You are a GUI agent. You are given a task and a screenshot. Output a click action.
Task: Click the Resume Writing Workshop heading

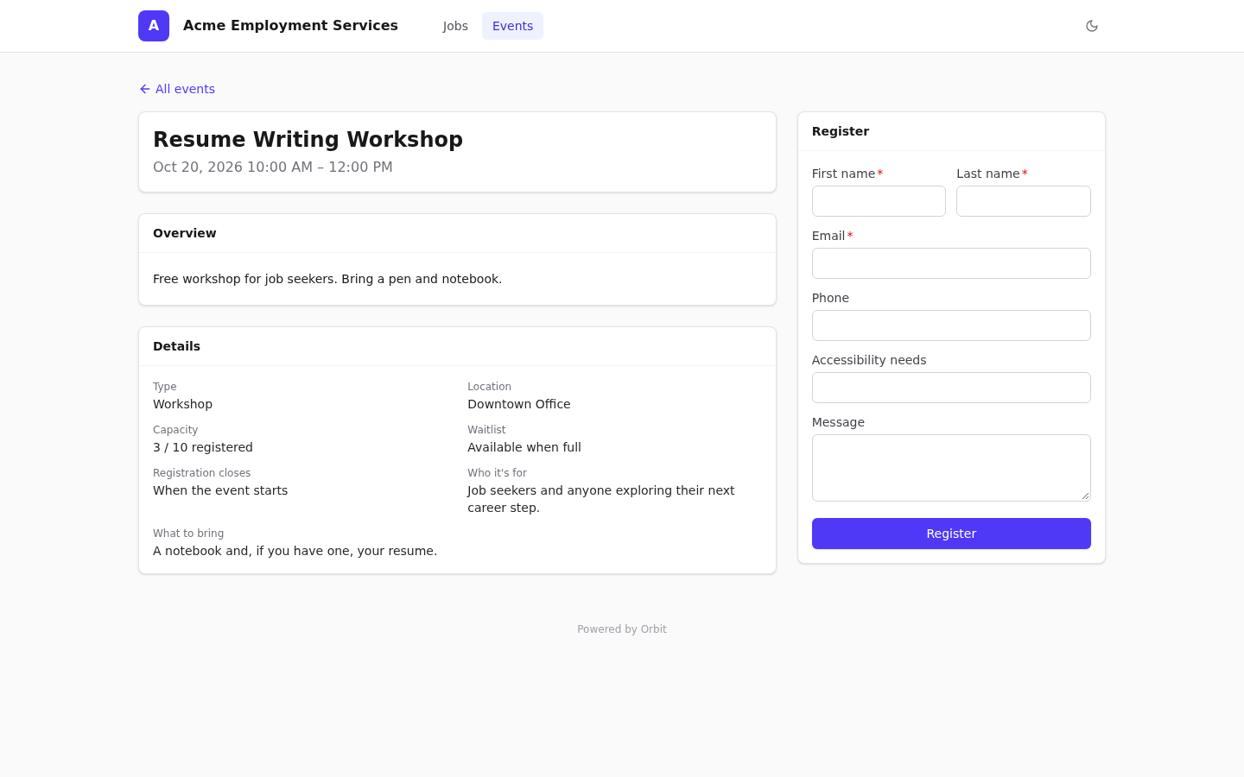click(x=308, y=139)
